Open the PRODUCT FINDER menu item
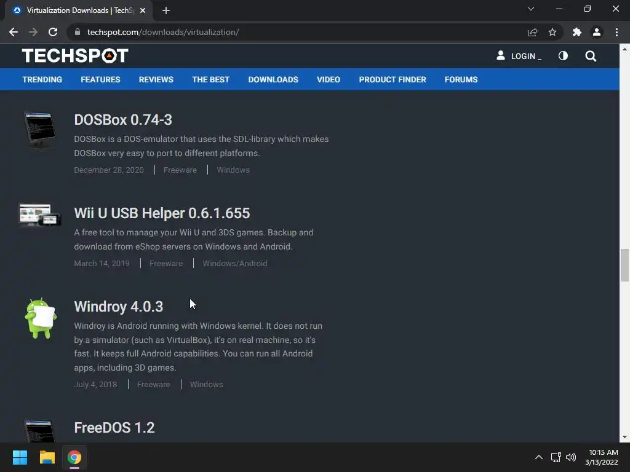This screenshot has width=630, height=472. 393,79
